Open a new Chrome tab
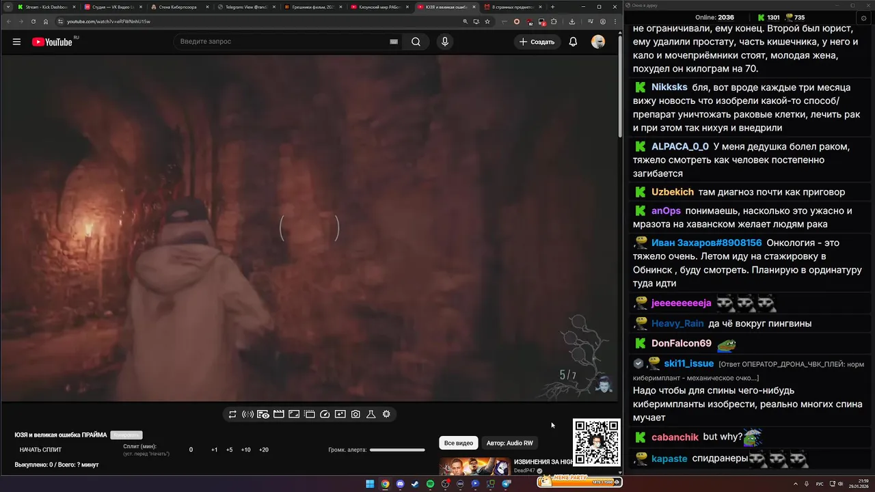 click(552, 7)
